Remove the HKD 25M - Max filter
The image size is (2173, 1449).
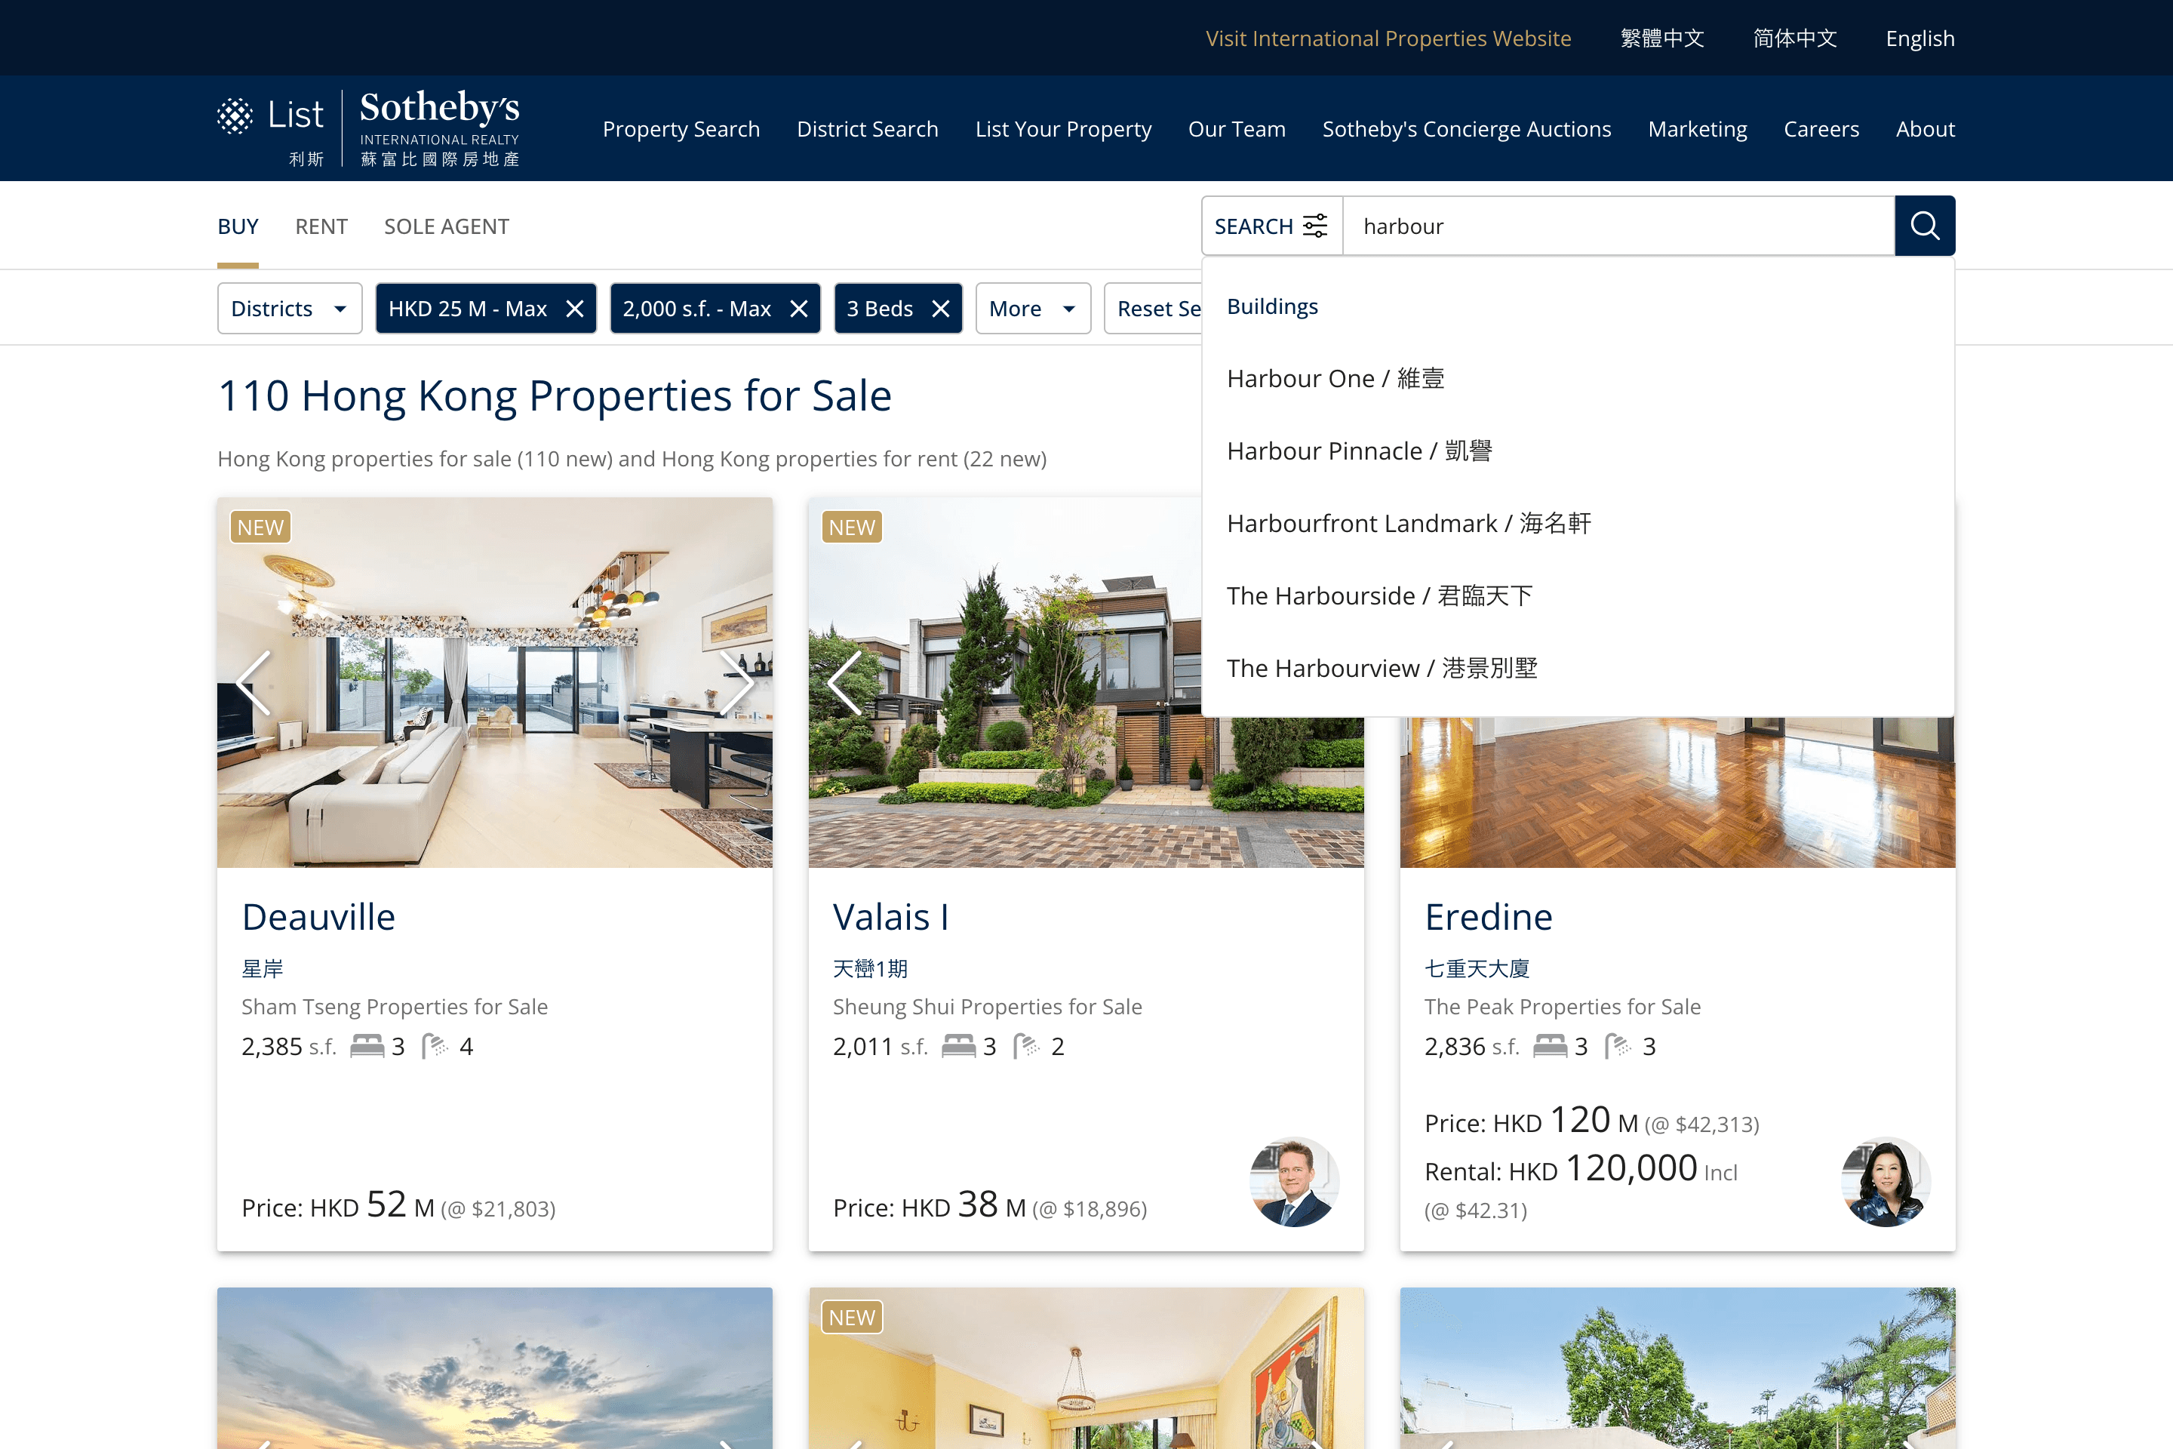click(576, 307)
